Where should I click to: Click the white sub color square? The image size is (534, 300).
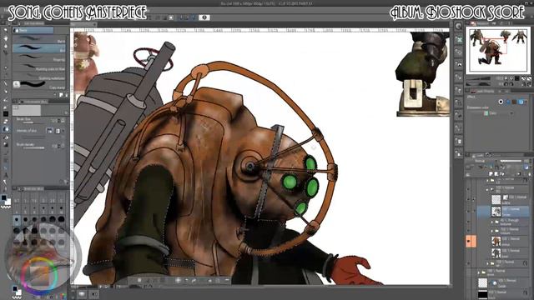[x=8, y=202]
